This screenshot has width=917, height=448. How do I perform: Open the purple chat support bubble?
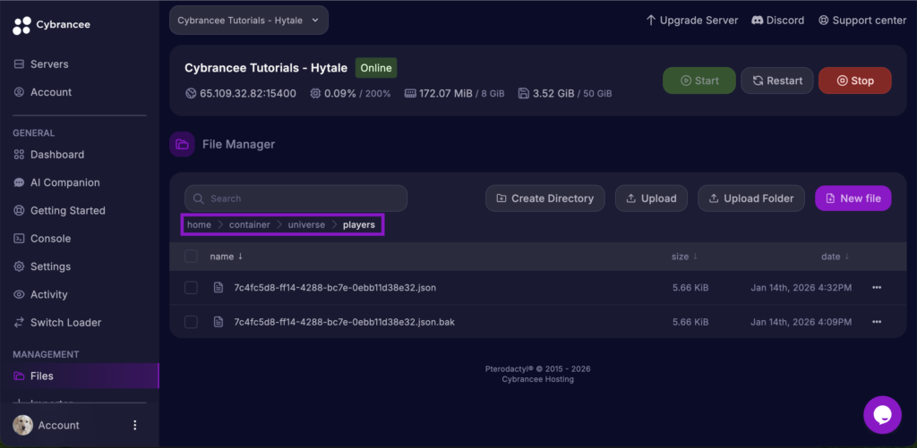(882, 415)
